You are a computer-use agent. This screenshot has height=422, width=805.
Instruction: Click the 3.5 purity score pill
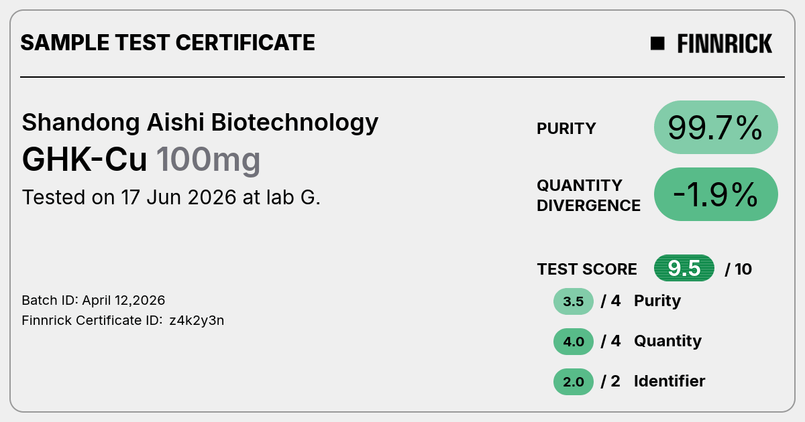coord(574,301)
